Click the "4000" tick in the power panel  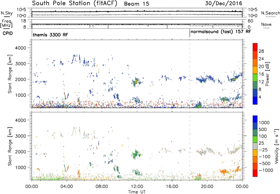click(x=20, y=48)
